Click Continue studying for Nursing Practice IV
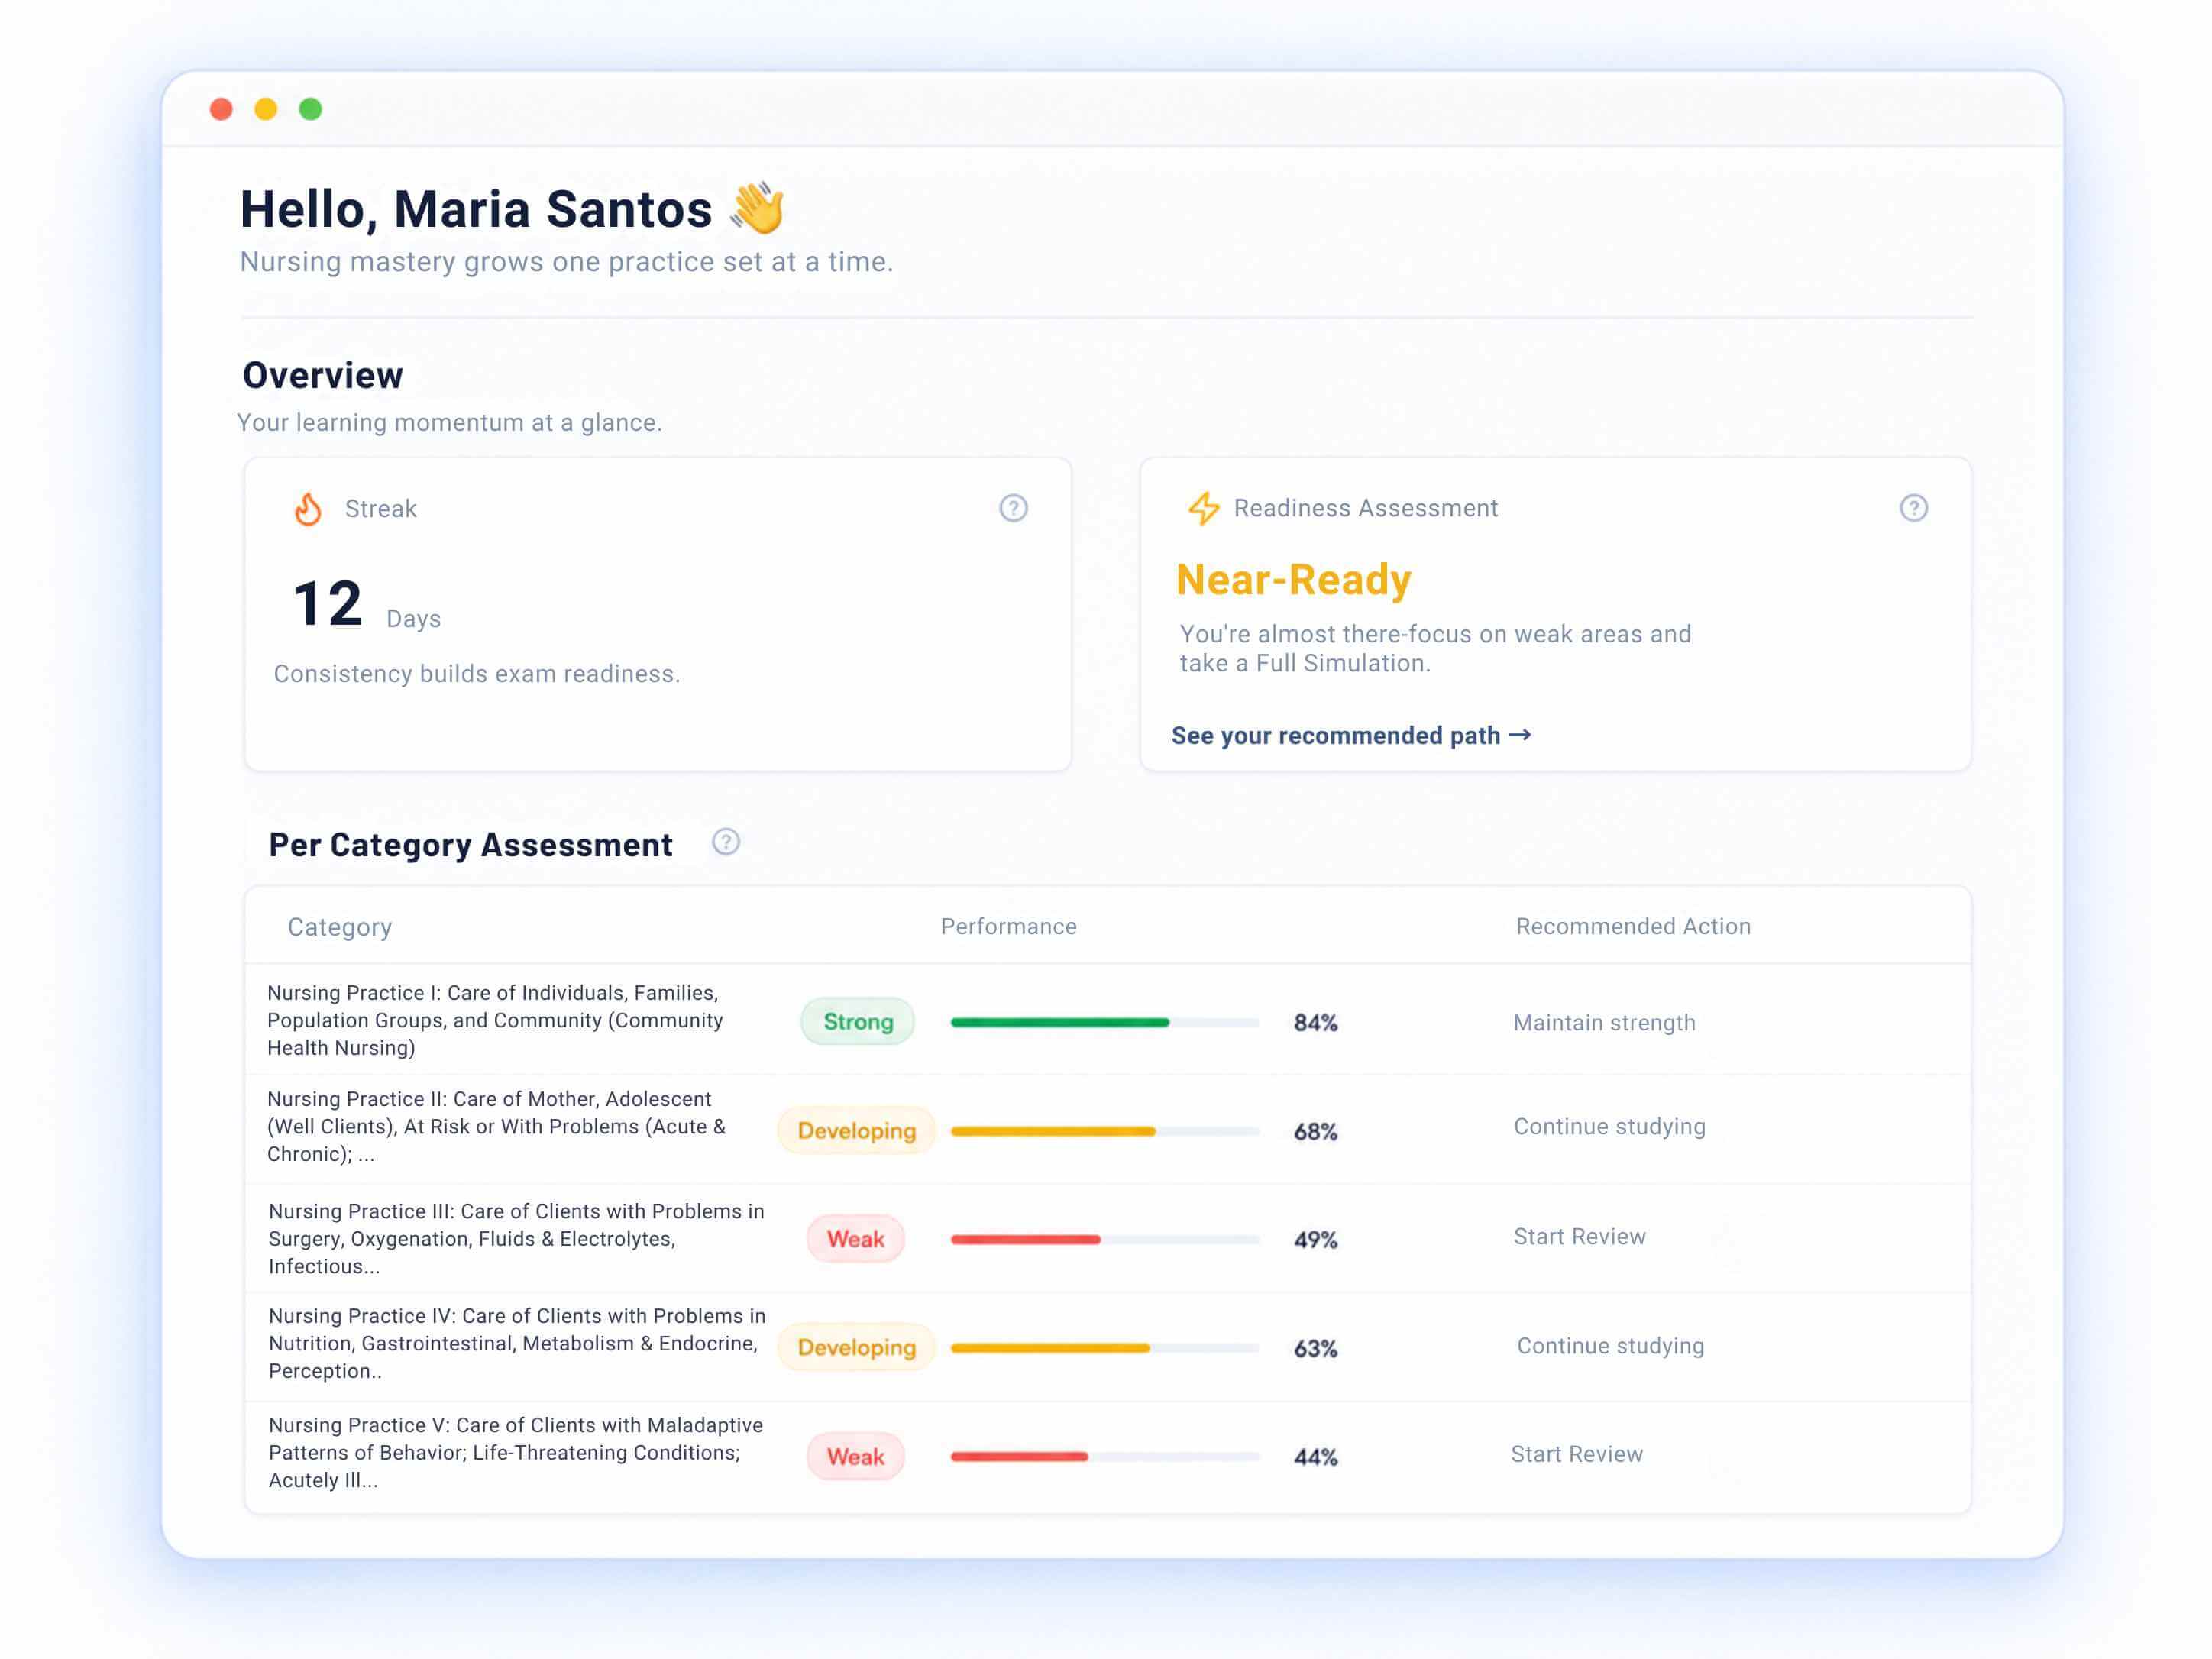 pos(1610,1345)
